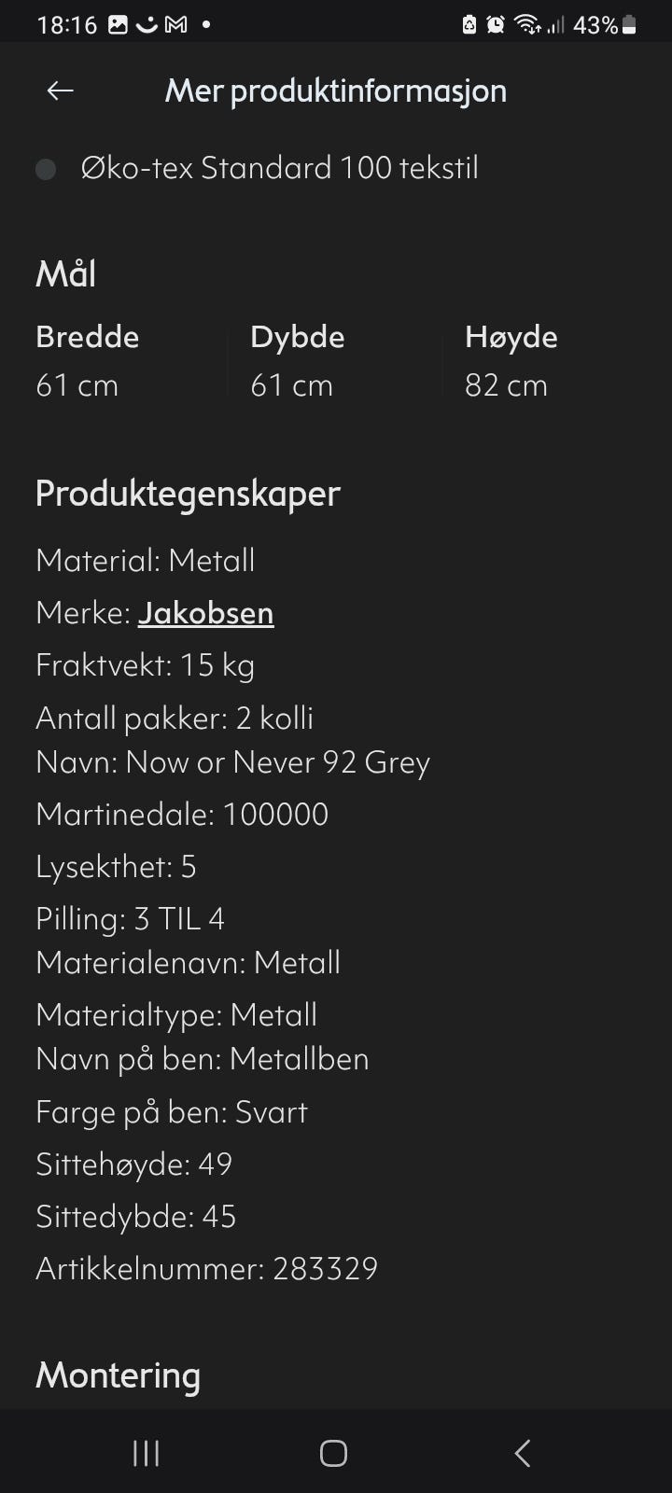Tap the alarm clock status icon
This screenshot has width=672, height=1493.
tap(496, 25)
